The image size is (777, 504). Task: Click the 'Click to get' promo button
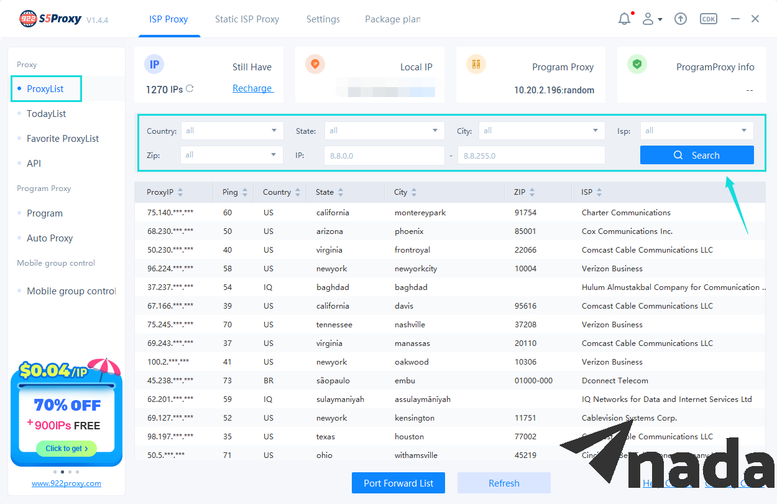pos(67,449)
